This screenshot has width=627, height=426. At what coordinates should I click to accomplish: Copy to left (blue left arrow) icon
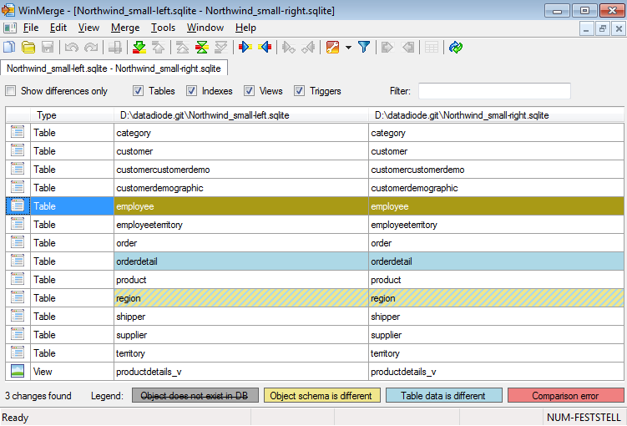pos(265,48)
